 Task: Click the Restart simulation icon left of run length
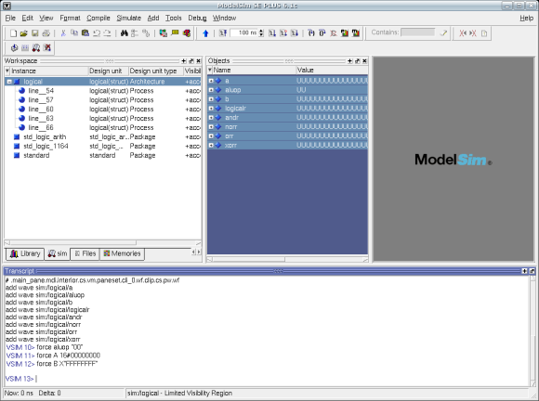pos(222,33)
